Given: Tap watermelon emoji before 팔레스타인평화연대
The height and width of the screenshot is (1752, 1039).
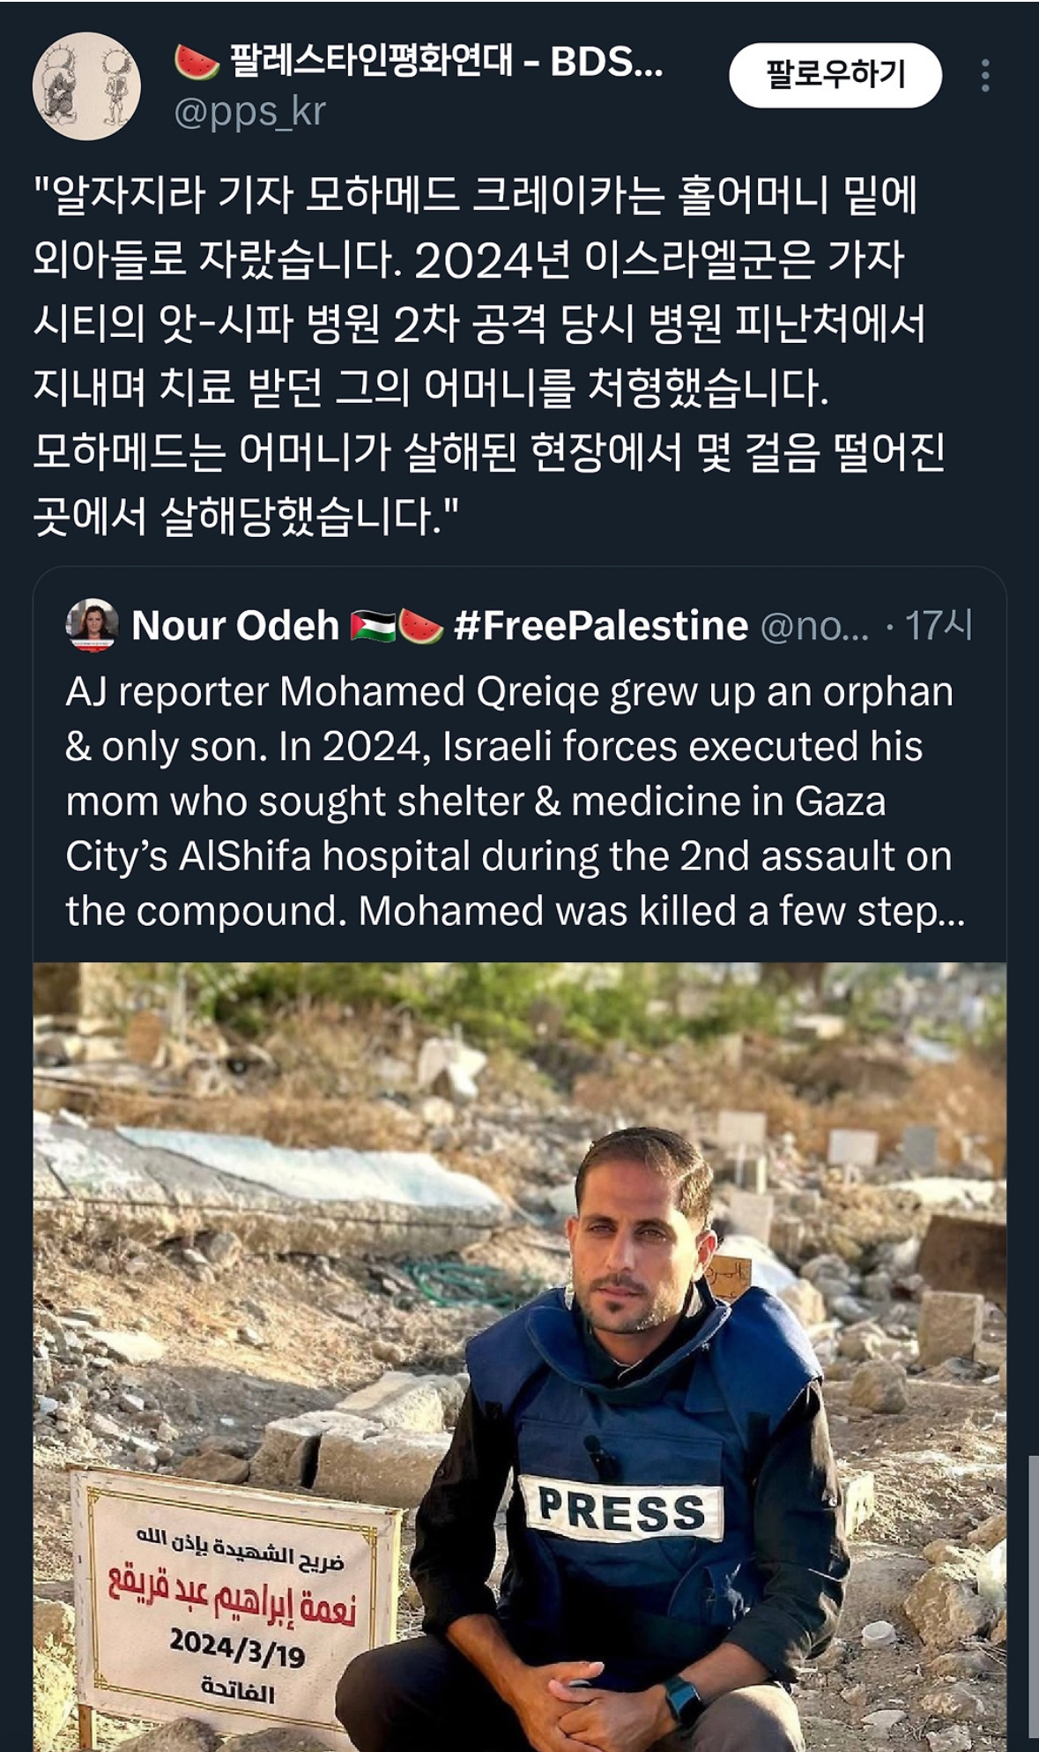Looking at the screenshot, I should point(197,62).
